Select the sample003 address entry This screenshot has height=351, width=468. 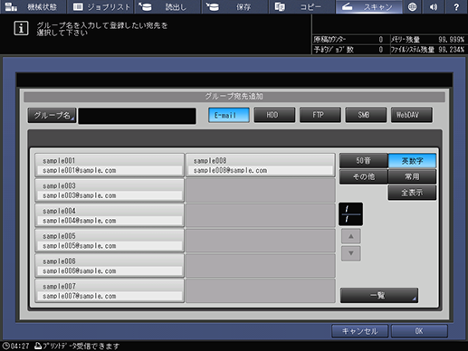pyautogui.click(x=110, y=190)
